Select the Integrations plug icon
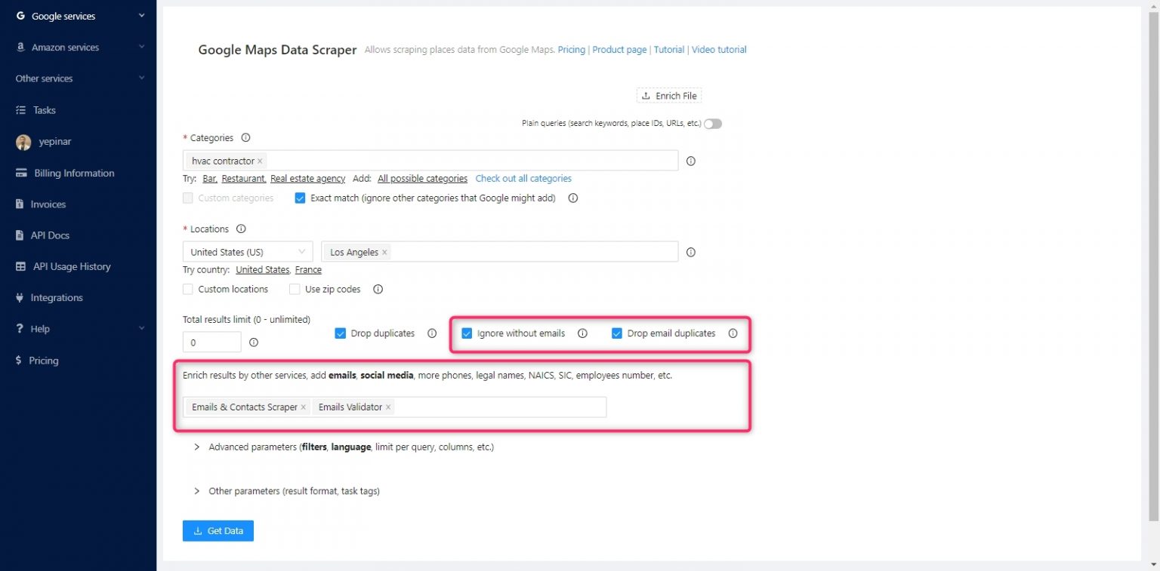This screenshot has height=571, width=1160. [x=21, y=297]
